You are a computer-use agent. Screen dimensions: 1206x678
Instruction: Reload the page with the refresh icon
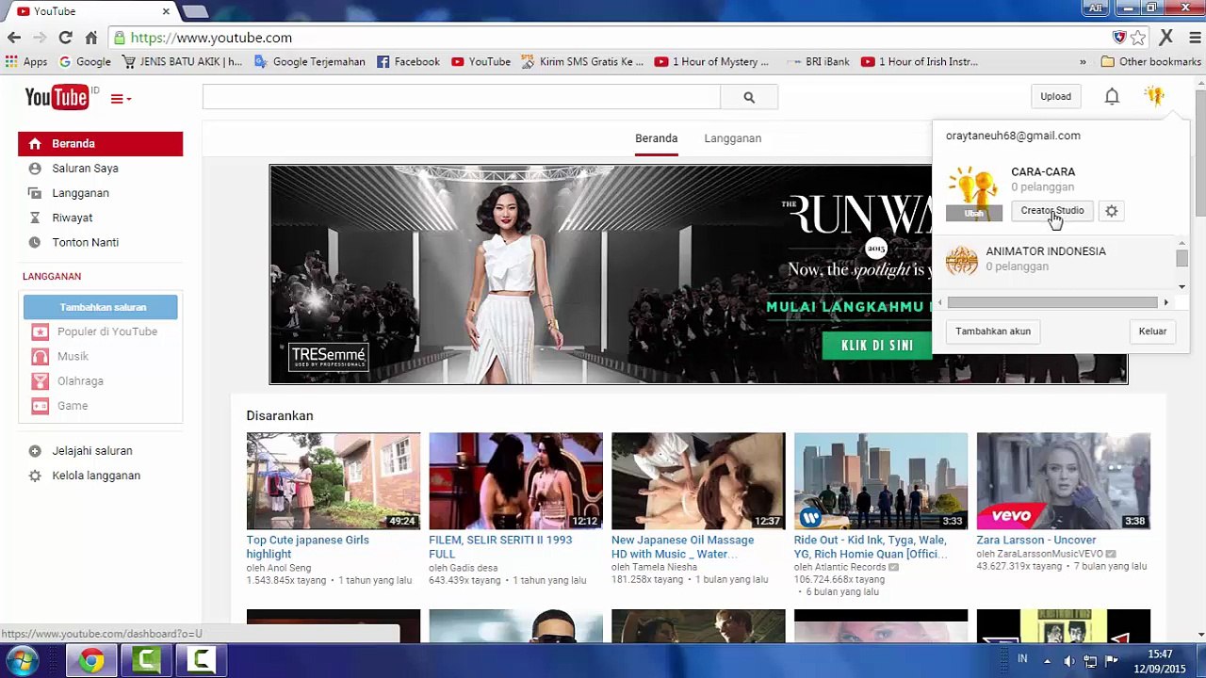click(65, 38)
